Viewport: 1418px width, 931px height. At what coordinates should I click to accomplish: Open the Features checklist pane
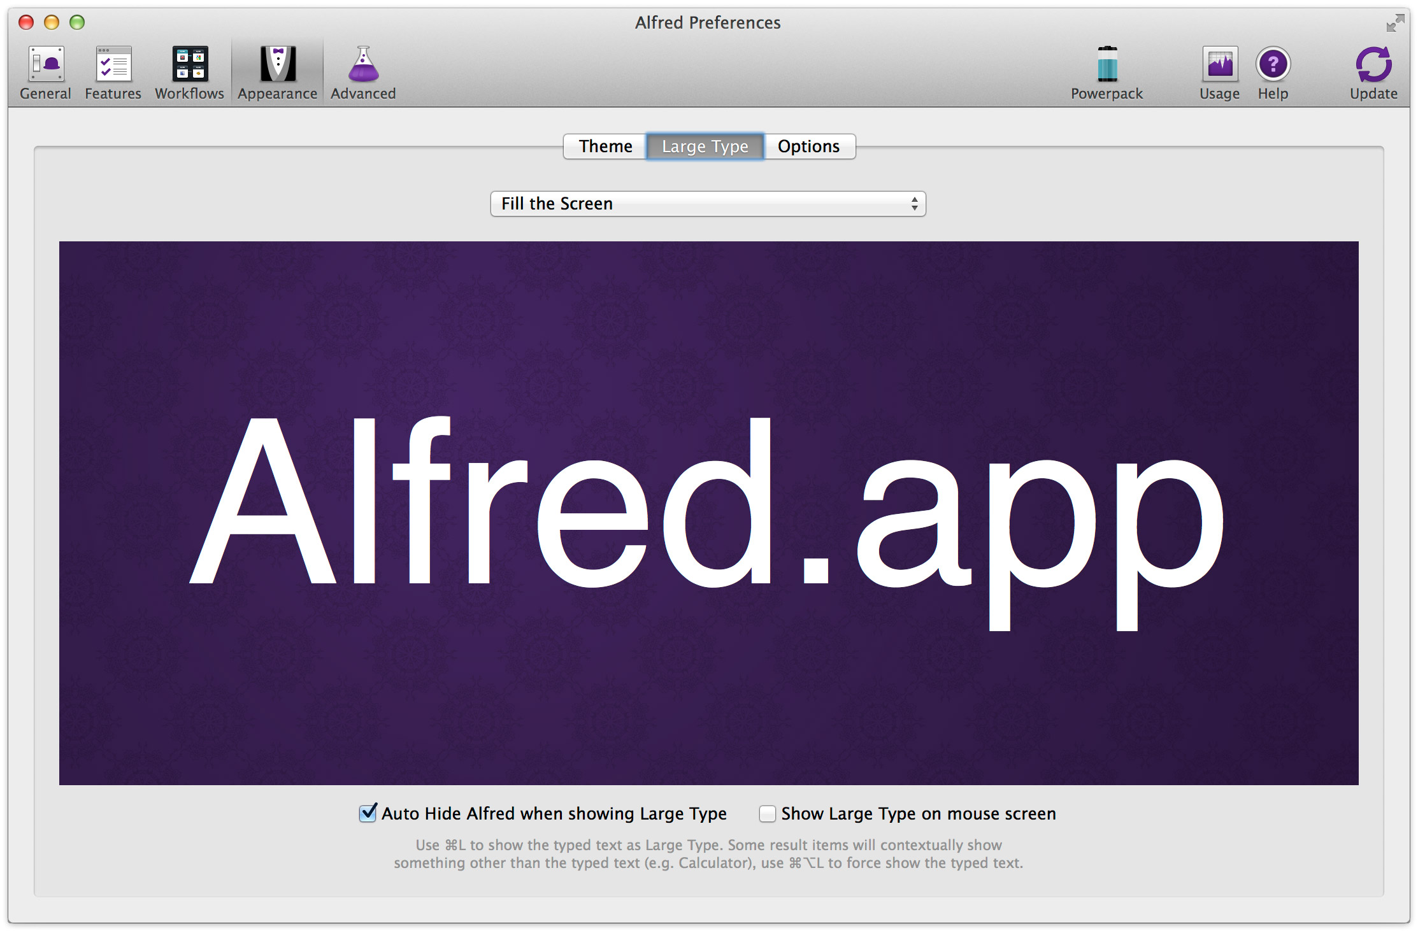(113, 73)
